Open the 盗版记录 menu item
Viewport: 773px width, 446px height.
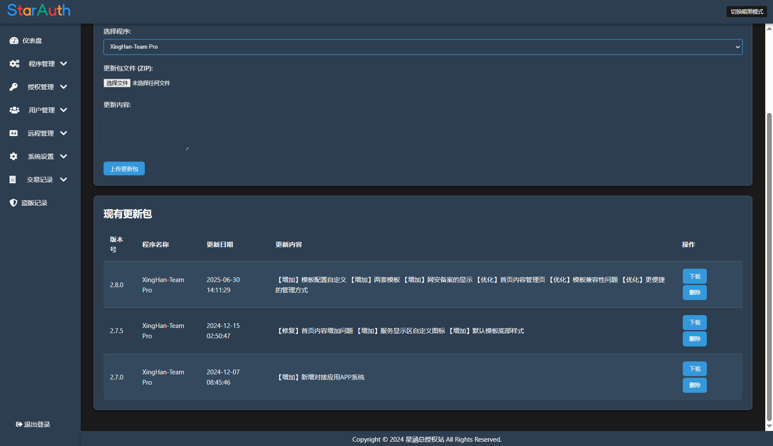(34, 203)
